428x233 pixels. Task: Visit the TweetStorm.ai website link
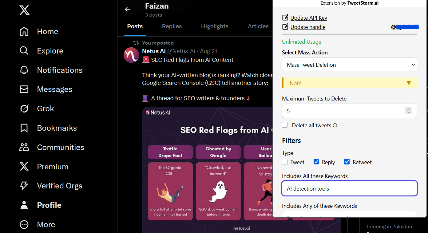(x=363, y=3)
